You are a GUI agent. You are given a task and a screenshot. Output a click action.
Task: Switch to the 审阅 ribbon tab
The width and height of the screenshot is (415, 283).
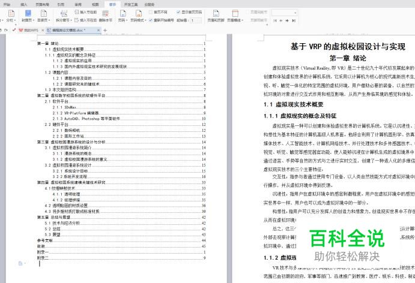pyautogui.click(x=78, y=4)
